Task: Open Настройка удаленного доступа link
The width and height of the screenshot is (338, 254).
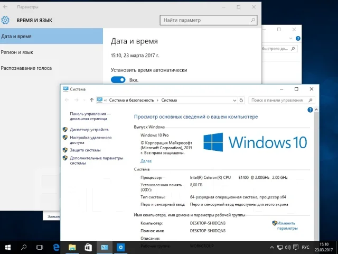Action: pyautogui.click(x=90, y=140)
